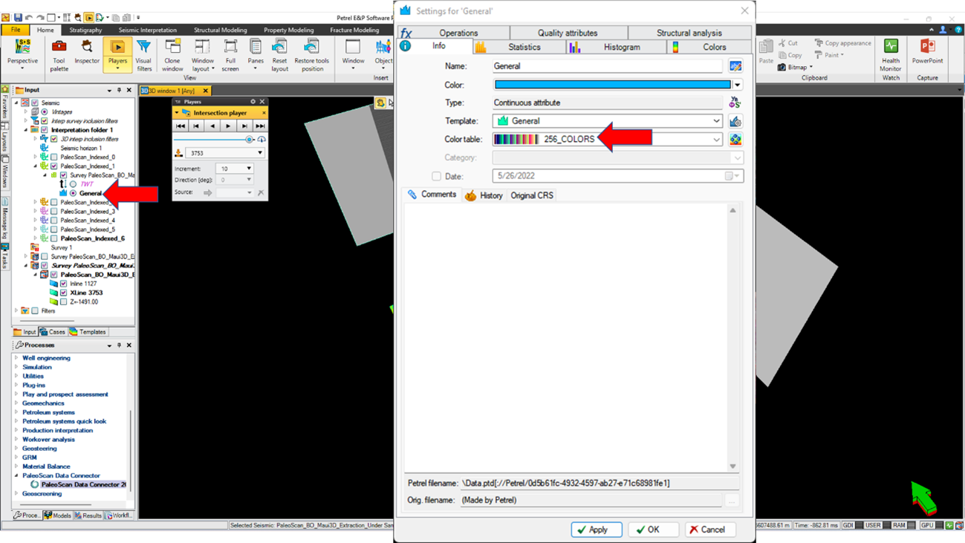Expand the Well engineering process group
Image resolution: width=965 pixels, height=543 pixels.
pos(16,358)
